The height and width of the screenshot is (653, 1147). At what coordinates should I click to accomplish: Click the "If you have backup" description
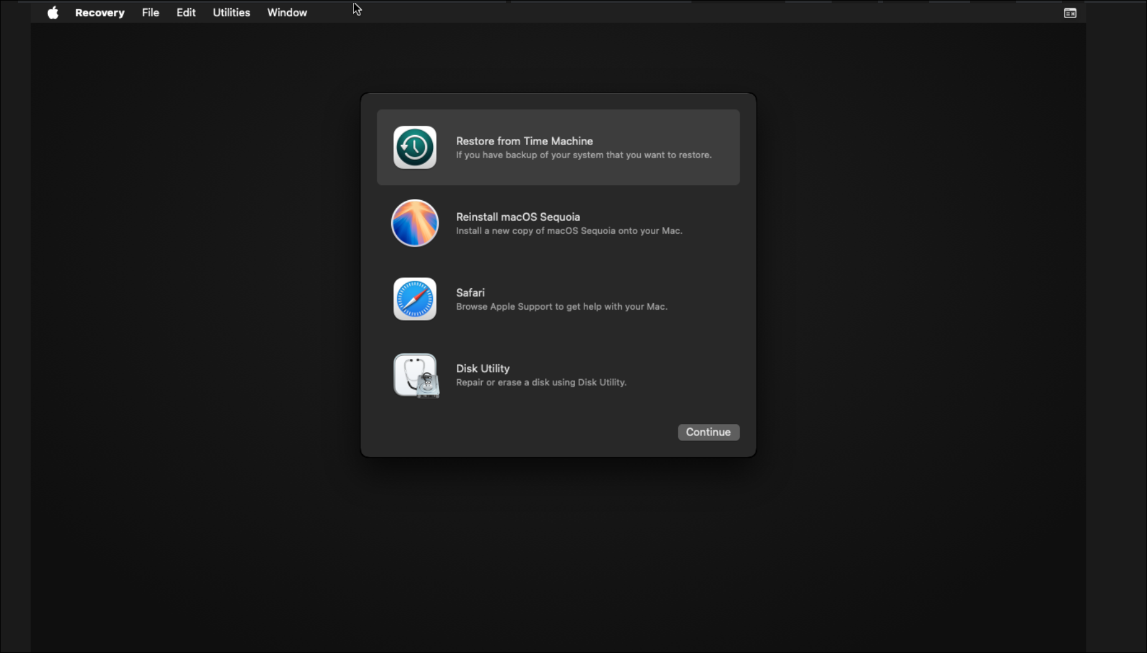point(583,155)
